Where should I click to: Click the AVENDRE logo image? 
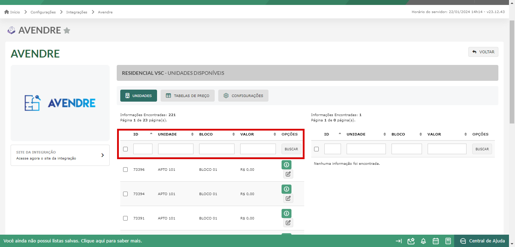(x=60, y=103)
